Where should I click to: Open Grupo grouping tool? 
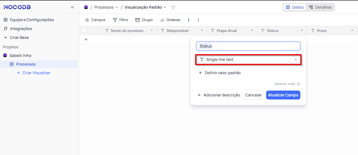(x=144, y=20)
